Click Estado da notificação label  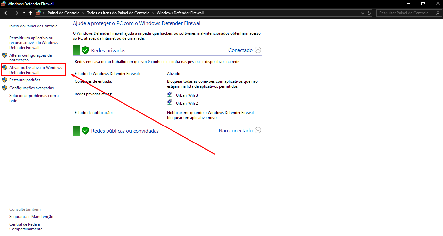[93, 113]
